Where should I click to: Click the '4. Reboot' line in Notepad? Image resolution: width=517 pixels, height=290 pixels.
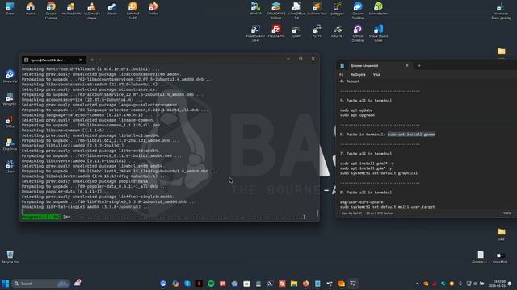(350, 81)
